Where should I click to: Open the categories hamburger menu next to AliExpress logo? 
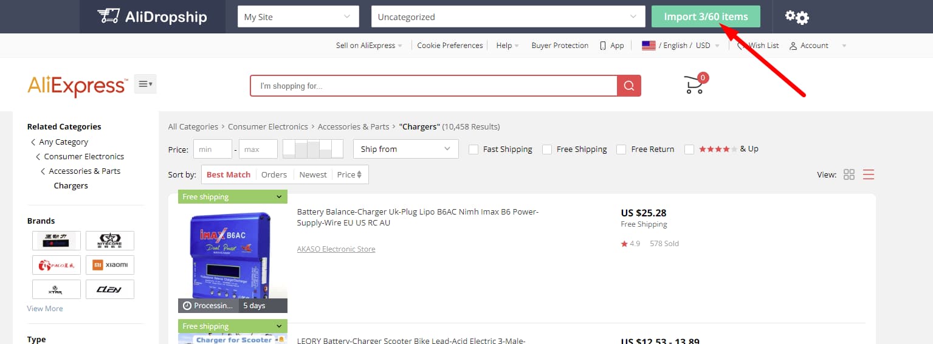(x=145, y=84)
